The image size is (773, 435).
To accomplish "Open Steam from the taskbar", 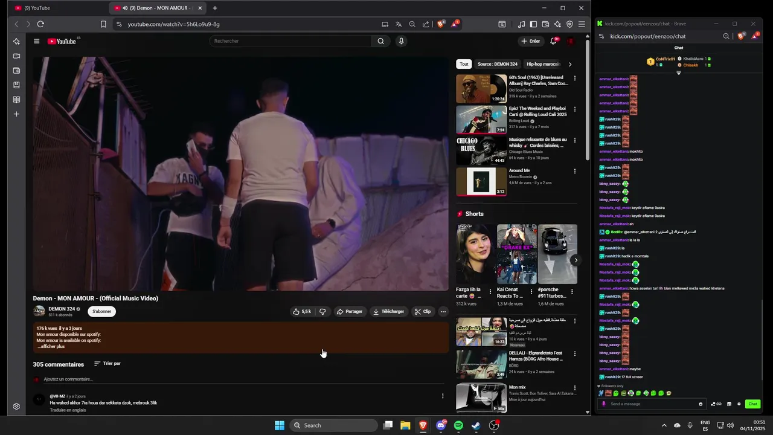I will click(476, 425).
